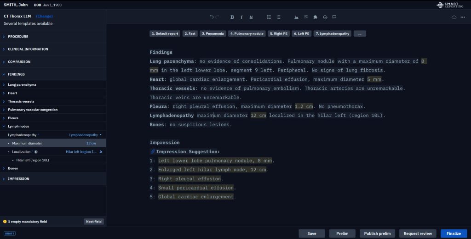Select the 3. Pneumonia template tab
The width and height of the screenshot is (471, 239).
click(213, 33)
